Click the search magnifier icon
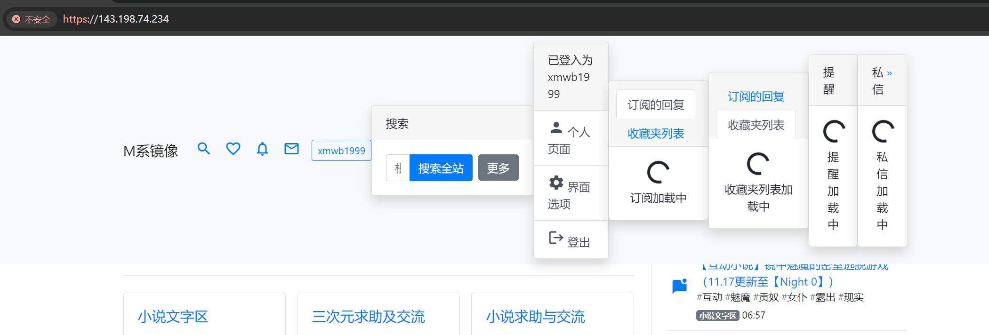 (203, 149)
